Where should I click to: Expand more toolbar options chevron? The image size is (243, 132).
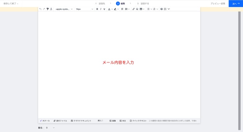[x=169, y=9]
